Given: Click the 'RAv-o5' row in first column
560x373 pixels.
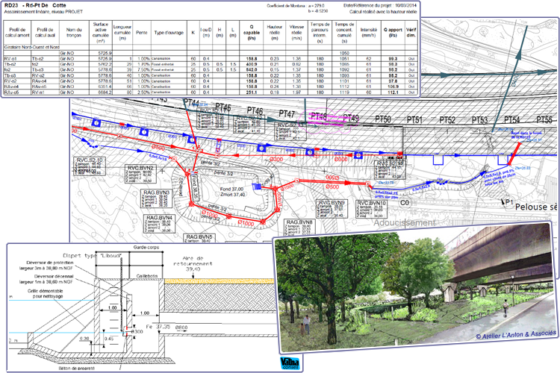Looking at the screenshot, I should click(11, 92).
